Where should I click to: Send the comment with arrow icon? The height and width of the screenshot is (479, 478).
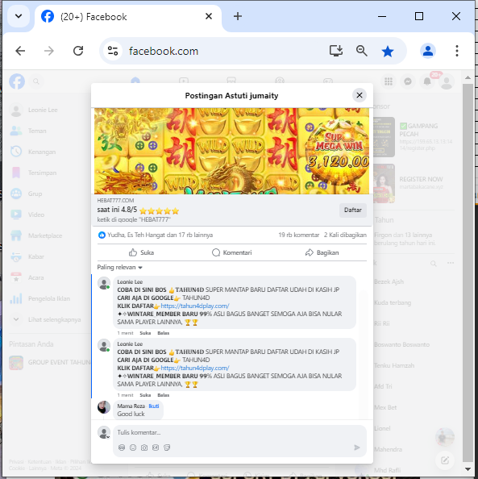point(357,448)
